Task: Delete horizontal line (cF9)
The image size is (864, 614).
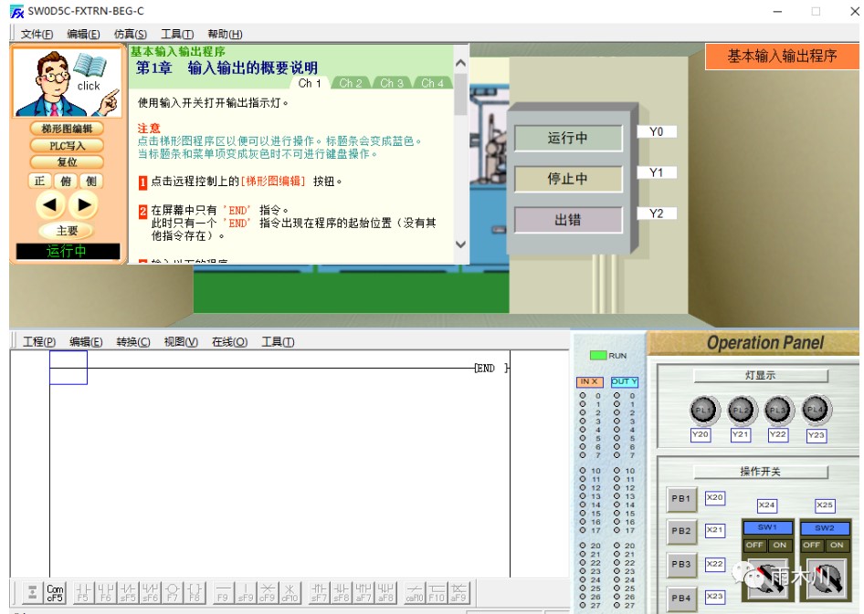Action: pyautogui.click(x=268, y=592)
